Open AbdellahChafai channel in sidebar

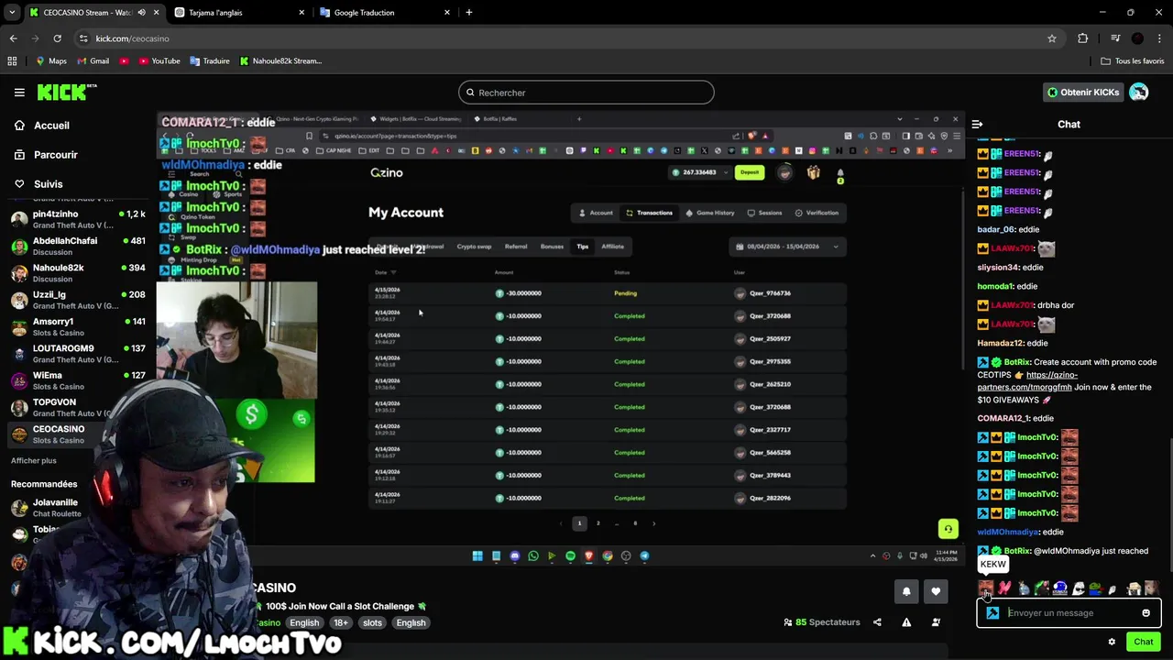[x=78, y=247]
